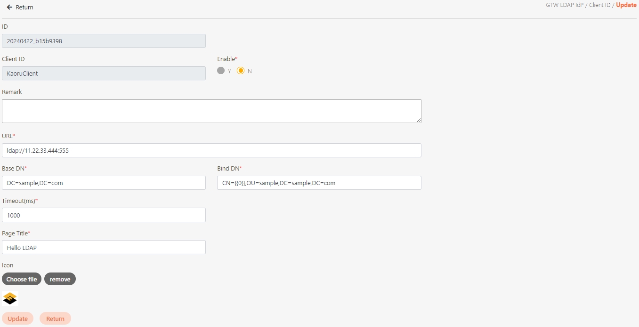Select the N radio button under Enable

pyautogui.click(x=241, y=70)
